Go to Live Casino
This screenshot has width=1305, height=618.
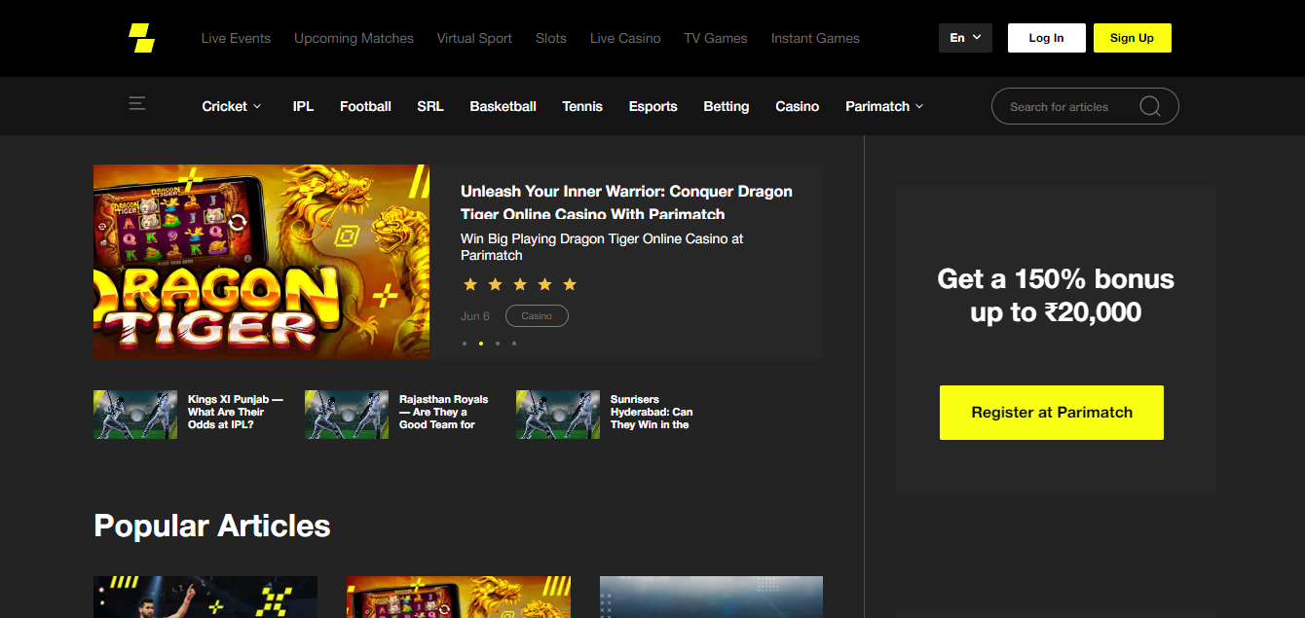click(625, 38)
